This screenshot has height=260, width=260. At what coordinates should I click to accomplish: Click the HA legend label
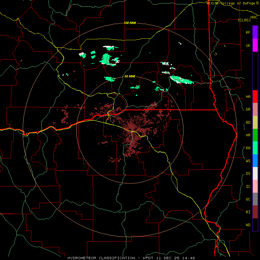(248, 97)
